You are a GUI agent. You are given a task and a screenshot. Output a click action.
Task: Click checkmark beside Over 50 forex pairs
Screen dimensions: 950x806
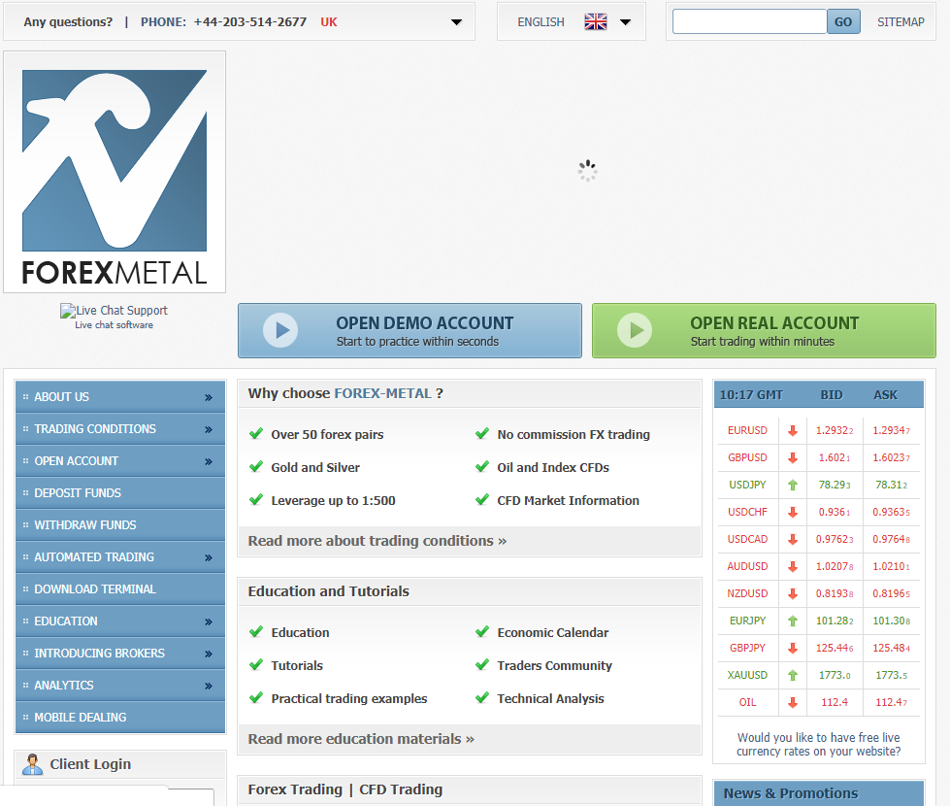pyautogui.click(x=256, y=434)
